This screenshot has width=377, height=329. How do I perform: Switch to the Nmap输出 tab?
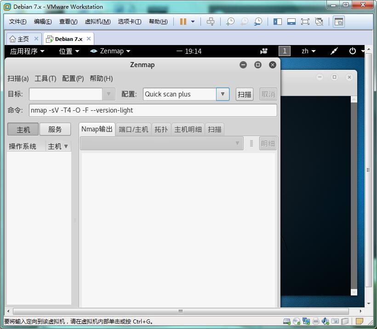tap(97, 129)
